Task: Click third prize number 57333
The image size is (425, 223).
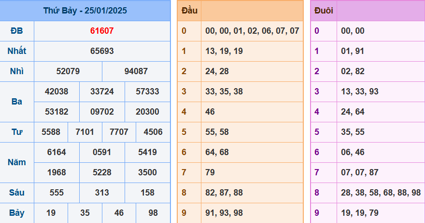Action: coord(147,92)
